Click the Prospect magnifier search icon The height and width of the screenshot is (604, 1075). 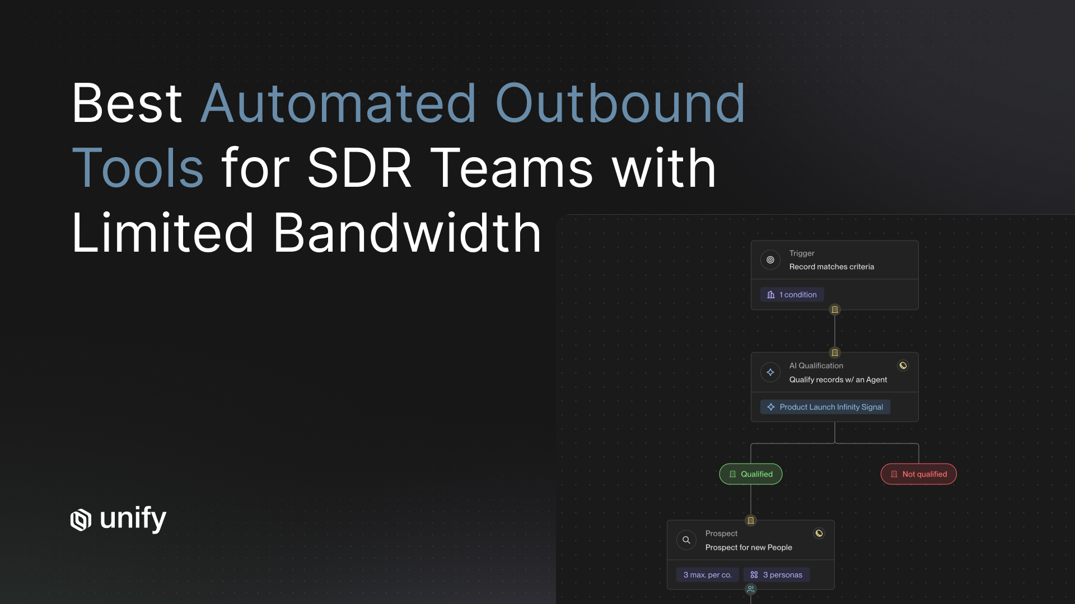point(686,540)
